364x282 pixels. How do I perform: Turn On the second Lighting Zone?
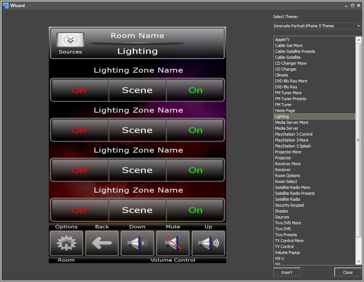tap(195, 130)
